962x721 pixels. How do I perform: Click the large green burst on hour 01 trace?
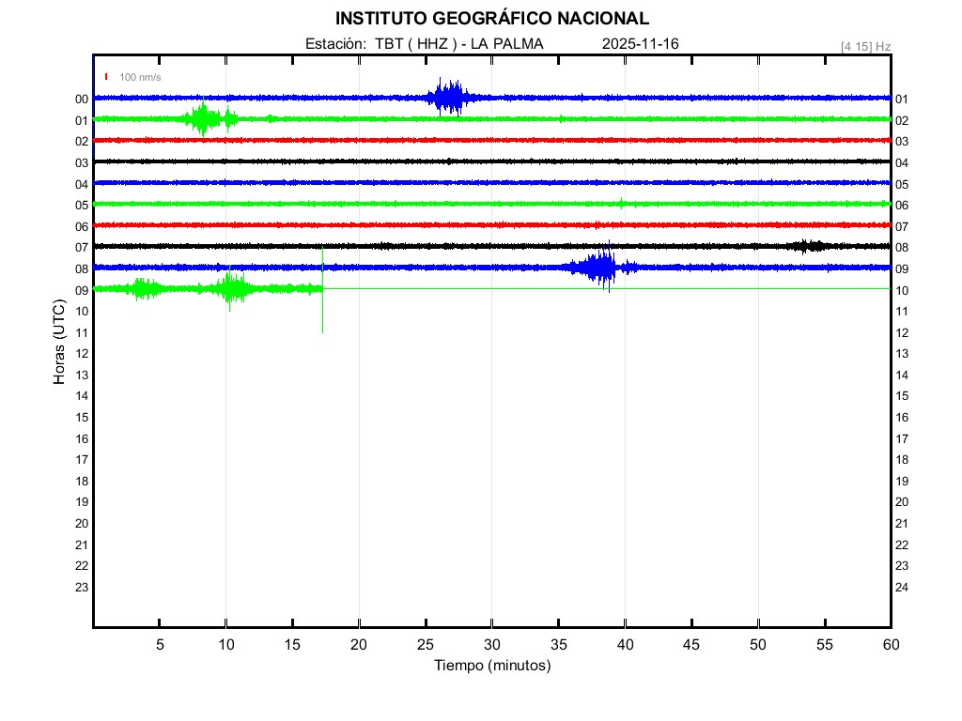pyautogui.click(x=202, y=119)
